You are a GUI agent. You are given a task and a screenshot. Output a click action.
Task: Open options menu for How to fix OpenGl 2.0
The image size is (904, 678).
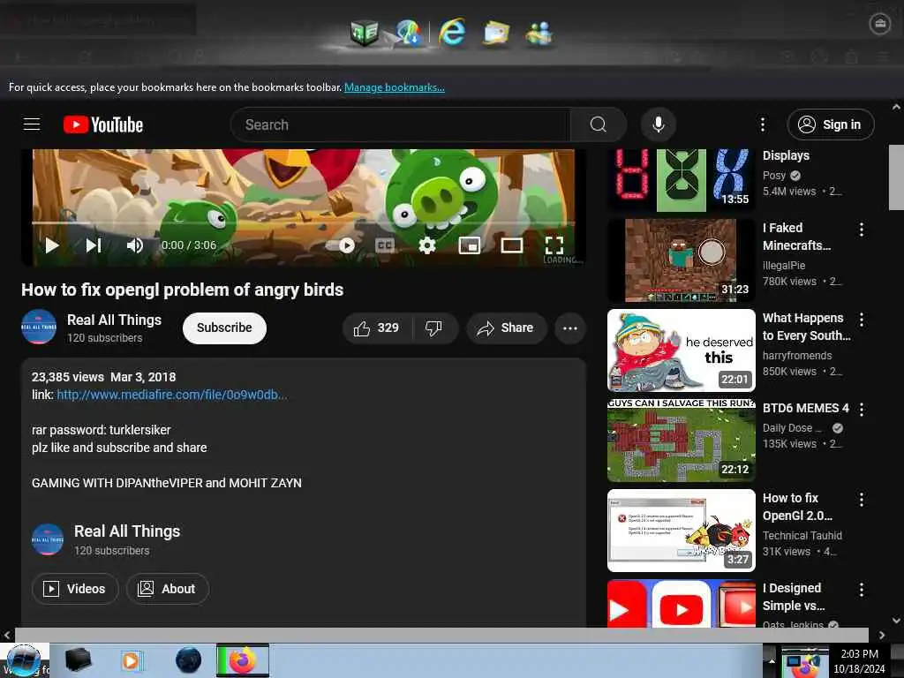tap(862, 500)
